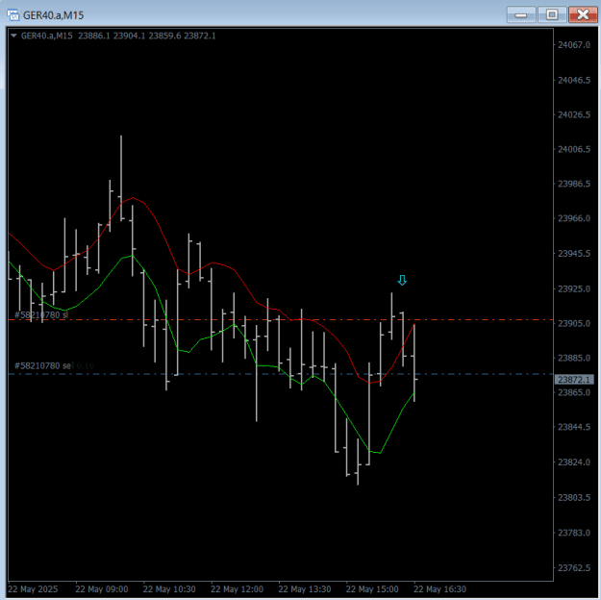
Task: Click the GER40.a,M15 title bar text
Action: pyautogui.click(x=53, y=15)
